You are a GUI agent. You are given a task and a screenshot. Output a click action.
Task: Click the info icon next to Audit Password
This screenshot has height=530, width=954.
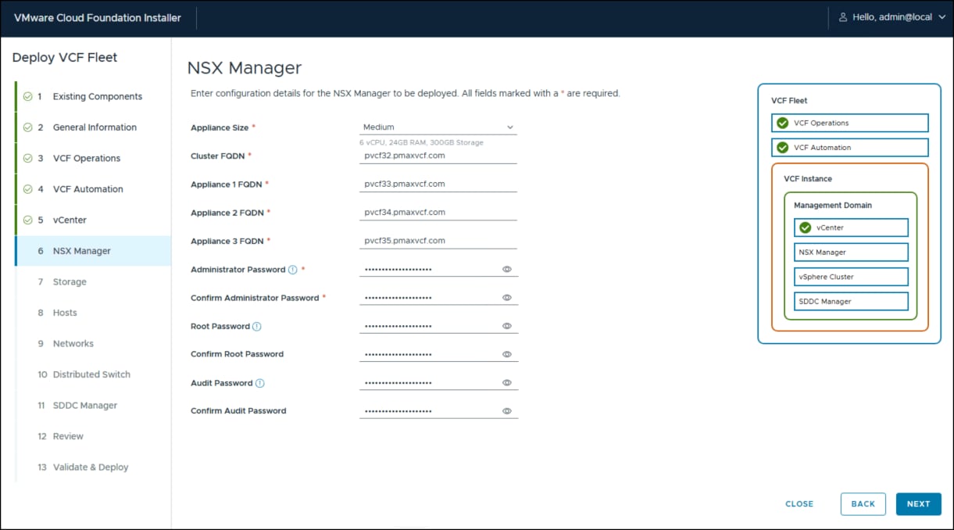tap(259, 383)
